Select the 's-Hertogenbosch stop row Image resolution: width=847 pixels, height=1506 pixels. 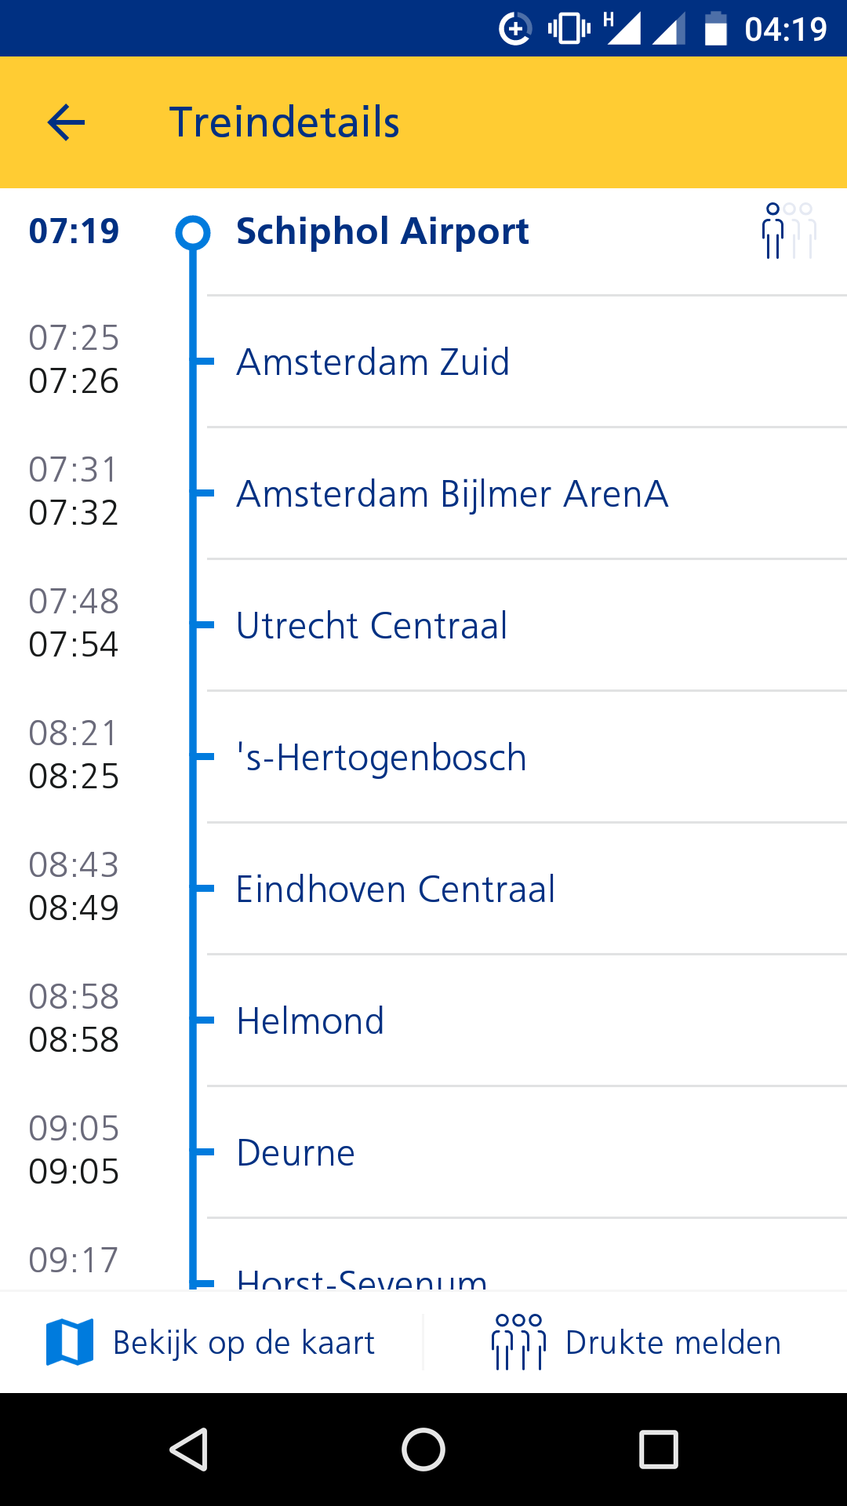click(423, 757)
